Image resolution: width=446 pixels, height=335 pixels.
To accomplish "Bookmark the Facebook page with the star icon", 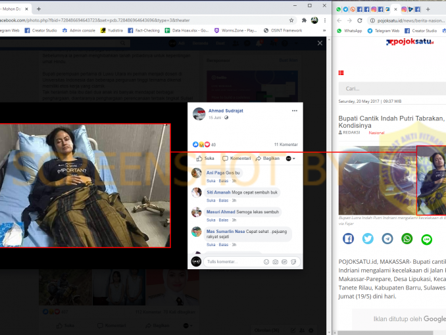I will pyautogui.click(x=291, y=20).
